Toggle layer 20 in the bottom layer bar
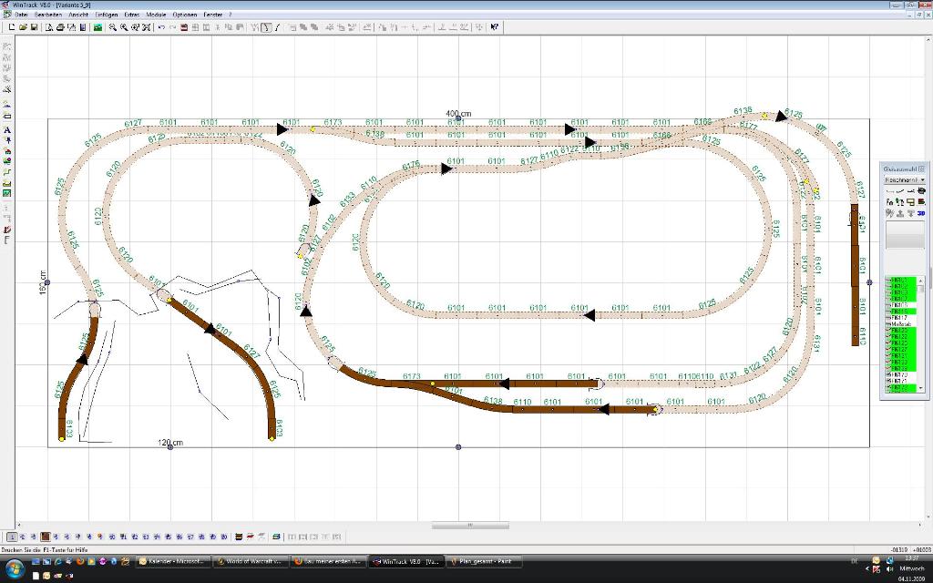 (224, 537)
